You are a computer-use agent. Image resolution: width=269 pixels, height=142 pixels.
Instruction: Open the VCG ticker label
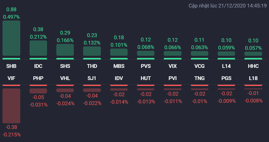click(199, 66)
